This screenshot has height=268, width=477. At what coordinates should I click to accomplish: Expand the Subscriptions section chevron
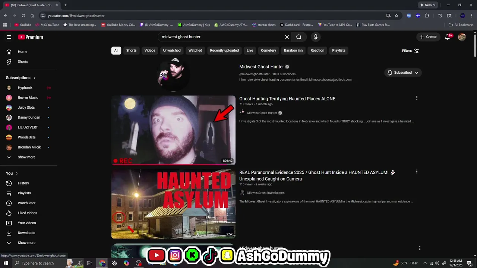tap(35, 78)
